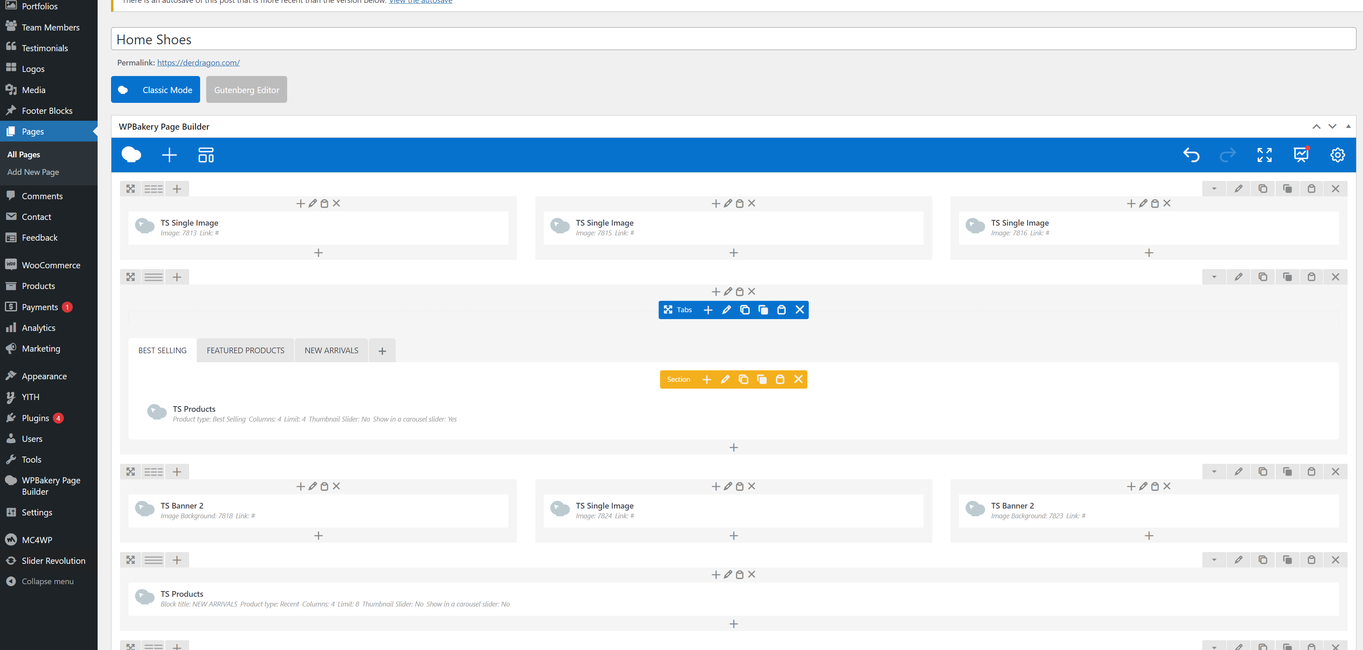Toggle the padlock on the orange Section toolbar
1363x650 pixels.
(x=780, y=379)
